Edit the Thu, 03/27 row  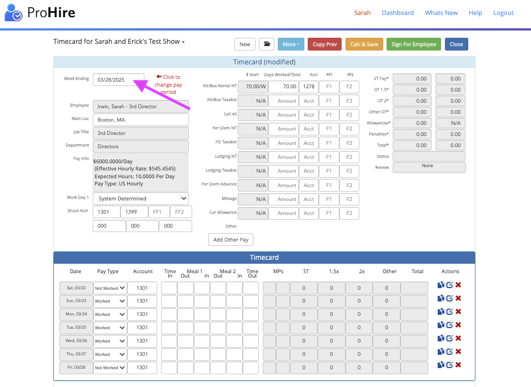(x=449, y=351)
